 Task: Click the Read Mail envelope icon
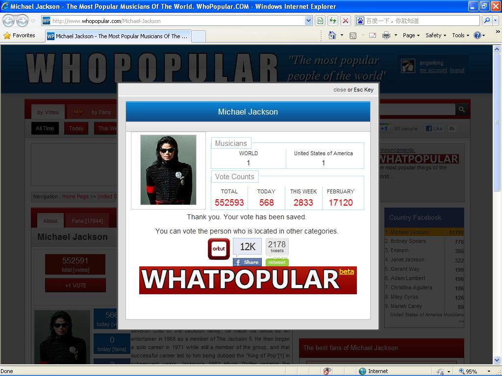coord(373,35)
